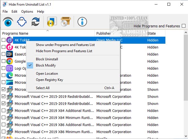
Task: Click the EaseUS program icon
Action: tap(10, 54)
